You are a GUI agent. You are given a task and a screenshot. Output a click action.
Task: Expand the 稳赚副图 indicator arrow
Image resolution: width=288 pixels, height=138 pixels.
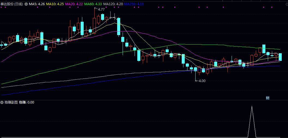click(2, 102)
